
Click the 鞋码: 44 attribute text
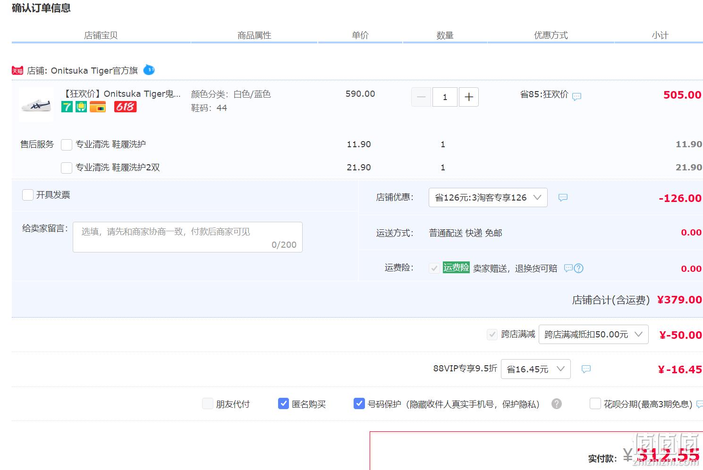pos(209,108)
